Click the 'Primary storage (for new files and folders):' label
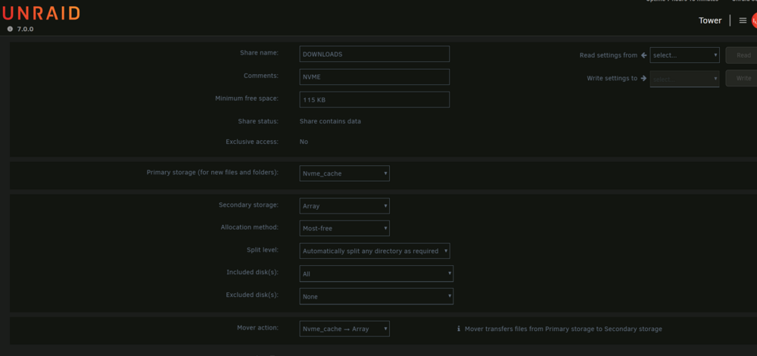Screen dimensions: 757x356 tap(213, 173)
